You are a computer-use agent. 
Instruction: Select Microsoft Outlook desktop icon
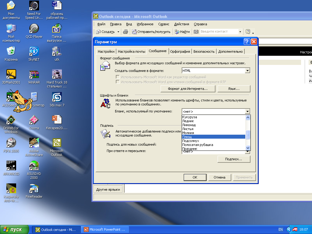(x=57, y=147)
